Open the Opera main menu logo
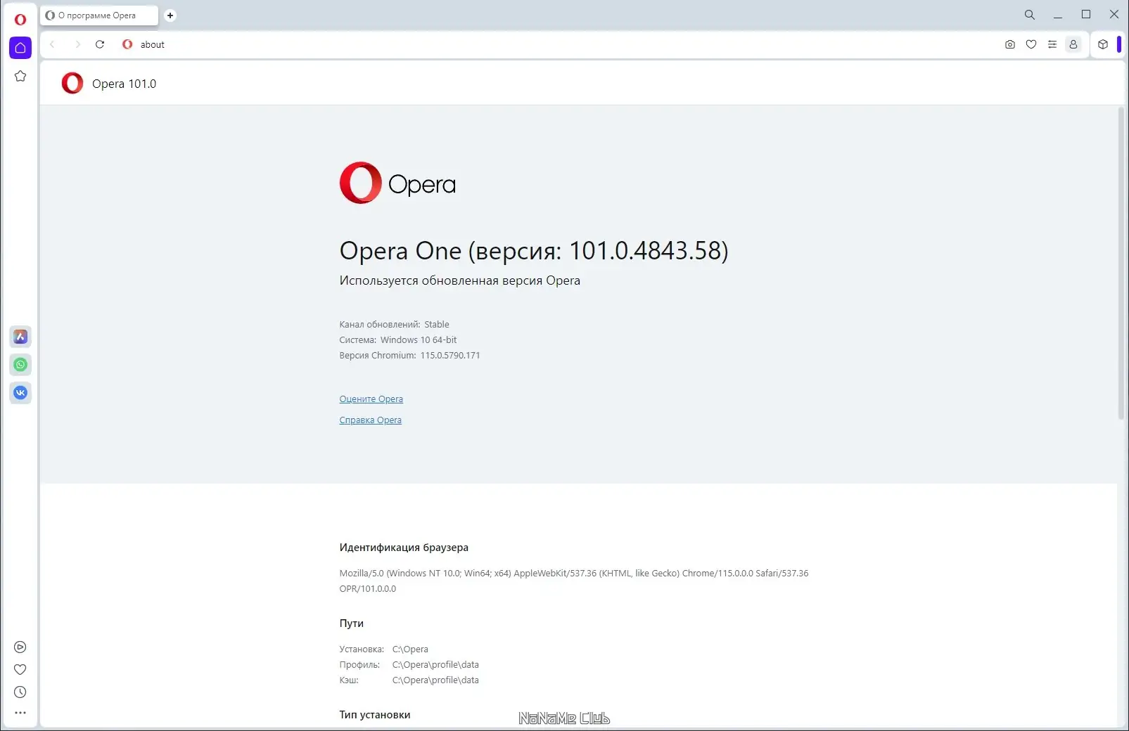Viewport: 1129px width, 731px height. coord(20,19)
